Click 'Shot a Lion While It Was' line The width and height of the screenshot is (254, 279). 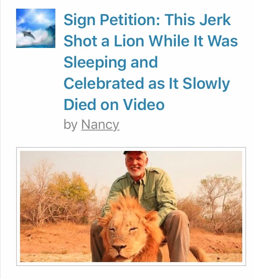point(150,41)
